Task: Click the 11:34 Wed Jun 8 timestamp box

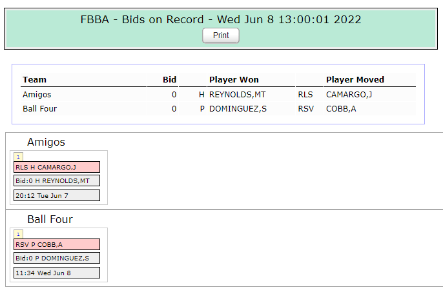Action: (x=57, y=273)
